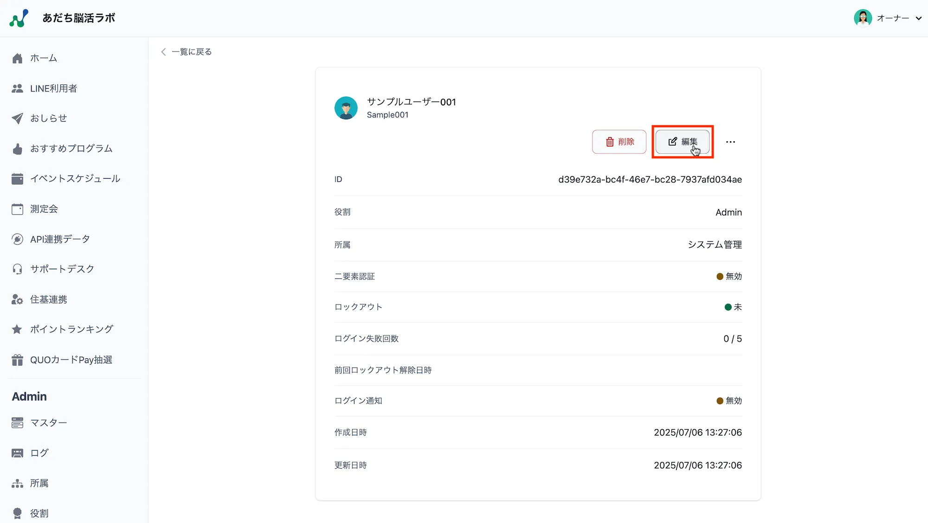This screenshot has height=523, width=928.
Task: Select the おすすめプログラム thumbs-up icon
Action: (x=17, y=149)
